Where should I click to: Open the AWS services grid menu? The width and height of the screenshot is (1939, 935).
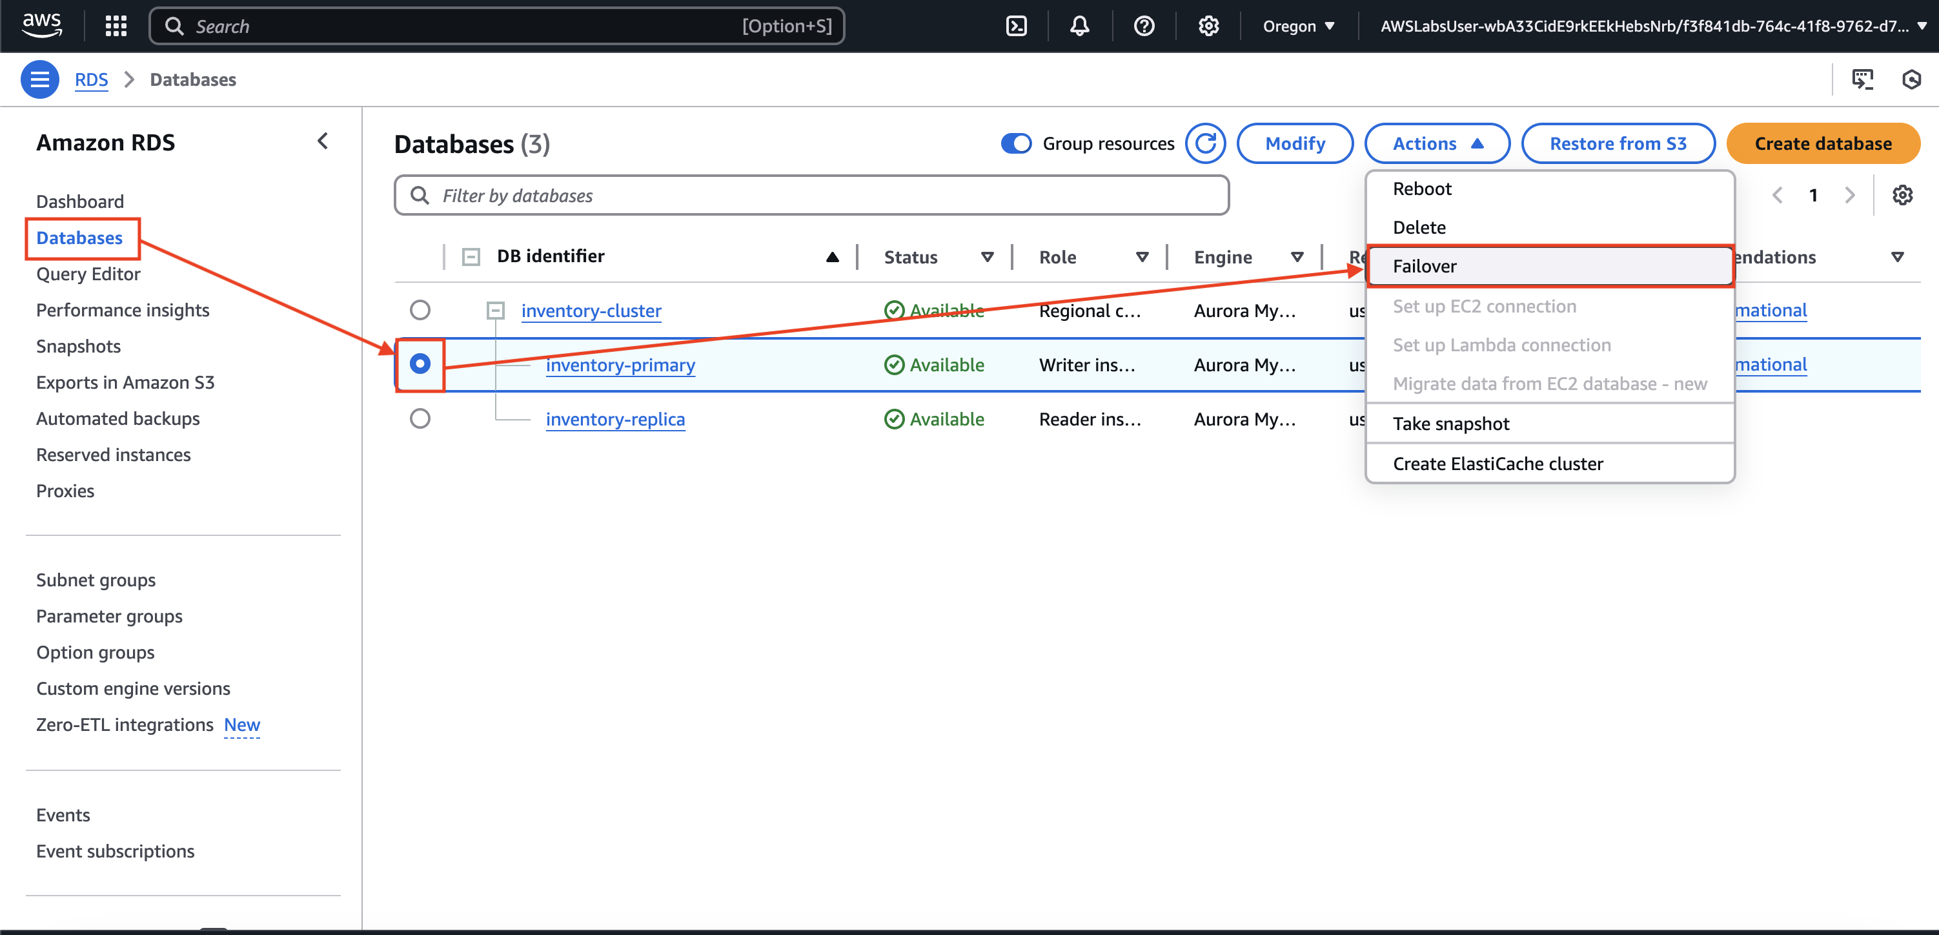(x=115, y=26)
